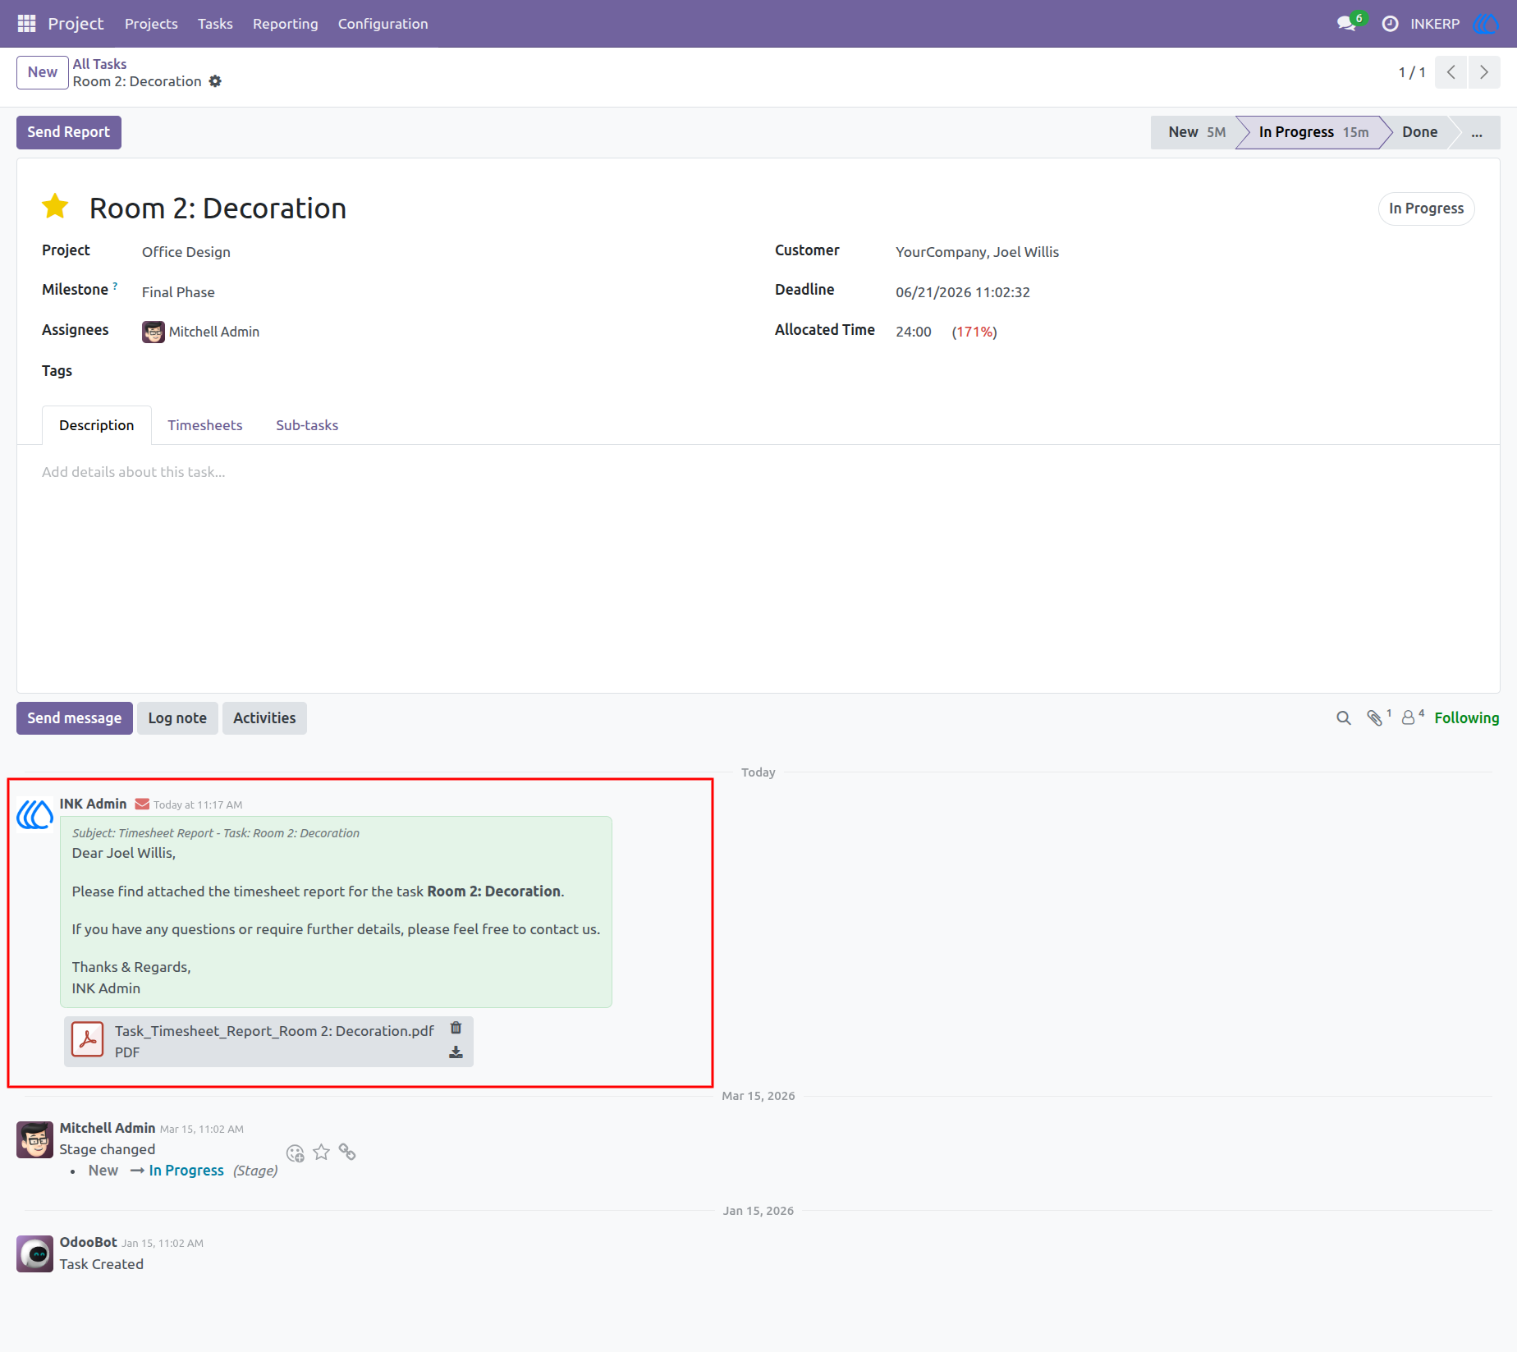Viewport: 1517px width, 1352px height.
Task: Open the gear actions menu beside Room 2: Decoration
Action: pyautogui.click(x=215, y=81)
